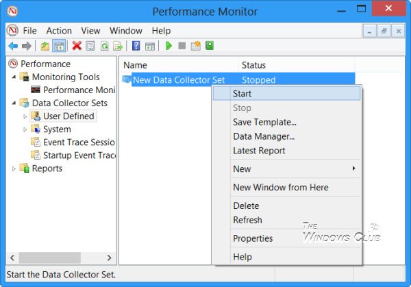The width and height of the screenshot is (411, 287).
Task: Select Save Template from context menu
Action: (264, 122)
